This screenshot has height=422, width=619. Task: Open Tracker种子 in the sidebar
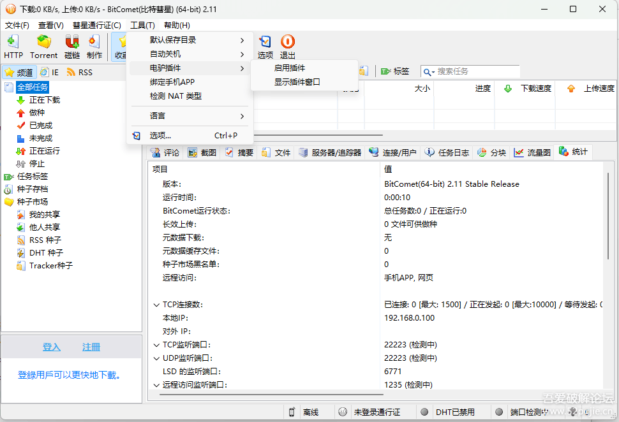pos(45,265)
